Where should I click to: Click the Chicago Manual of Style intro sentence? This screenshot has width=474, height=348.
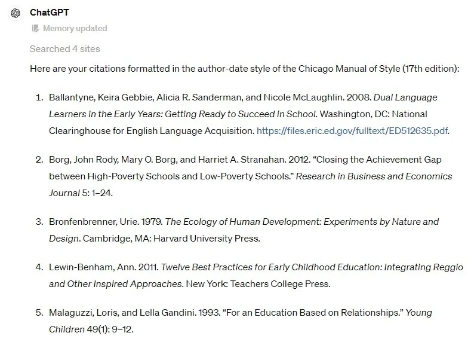tap(244, 69)
